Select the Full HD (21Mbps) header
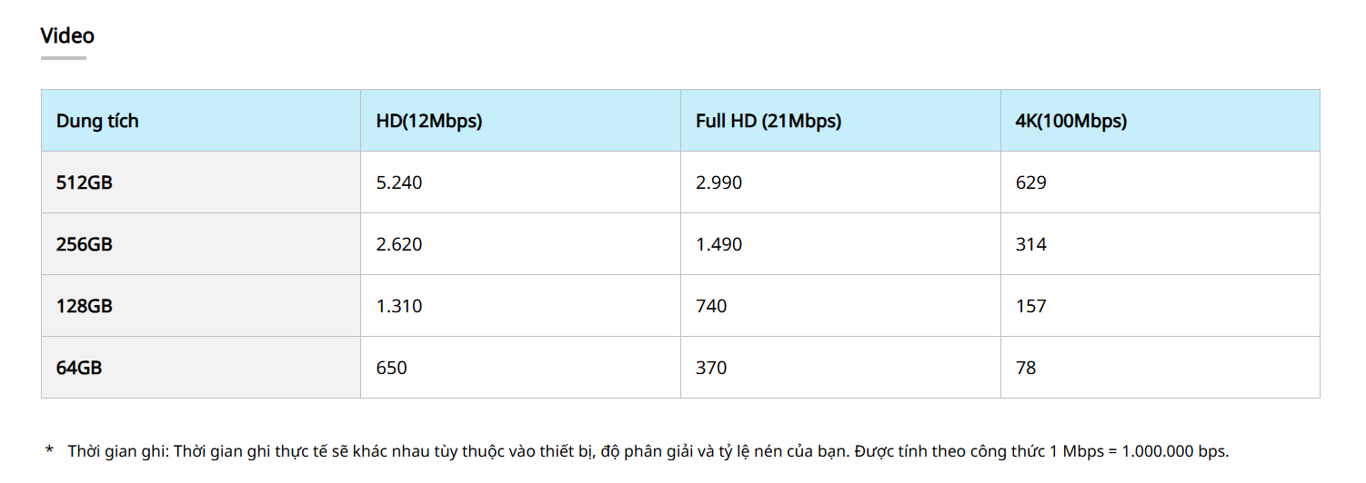This screenshot has height=483, width=1366. point(768,121)
